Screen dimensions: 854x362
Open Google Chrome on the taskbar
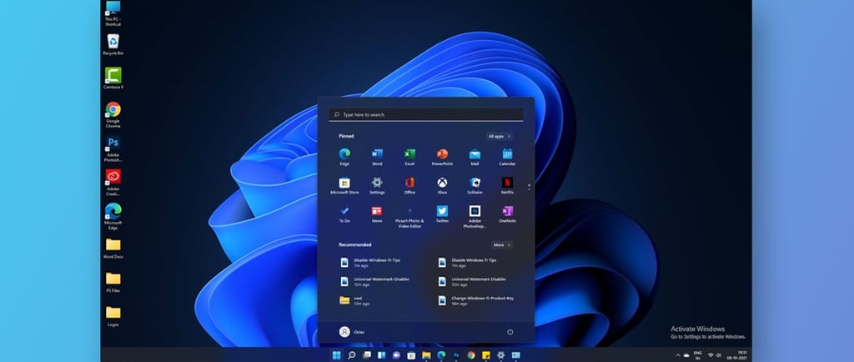pos(470,355)
